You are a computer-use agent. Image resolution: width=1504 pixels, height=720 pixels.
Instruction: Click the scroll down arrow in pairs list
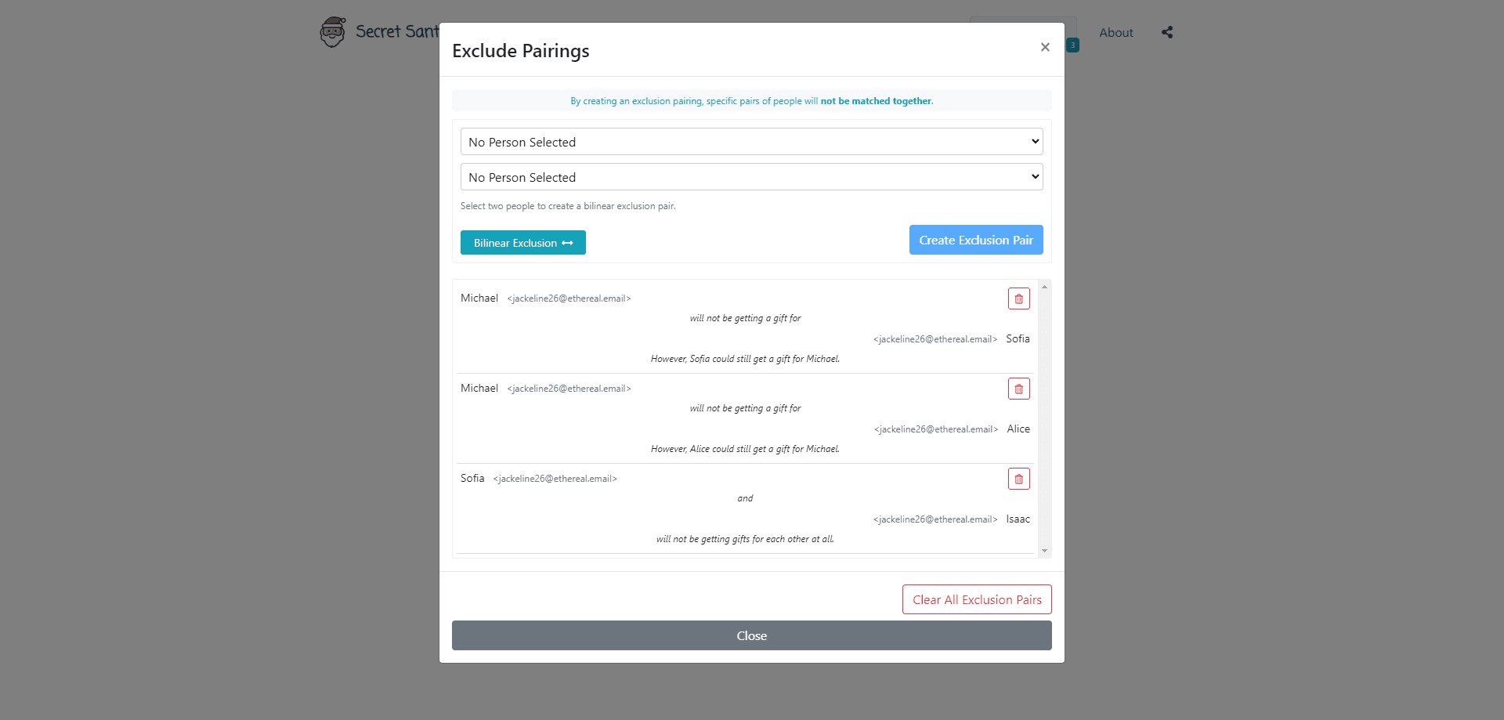[x=1044, y=551]
